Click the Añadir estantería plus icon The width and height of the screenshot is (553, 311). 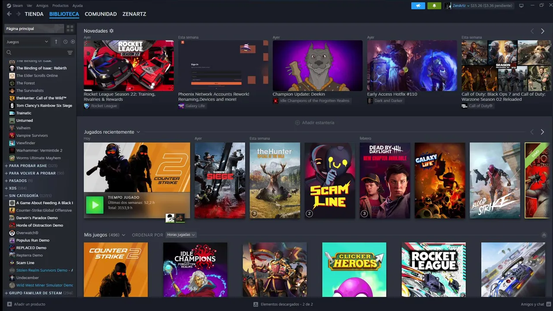pos(297,123)
